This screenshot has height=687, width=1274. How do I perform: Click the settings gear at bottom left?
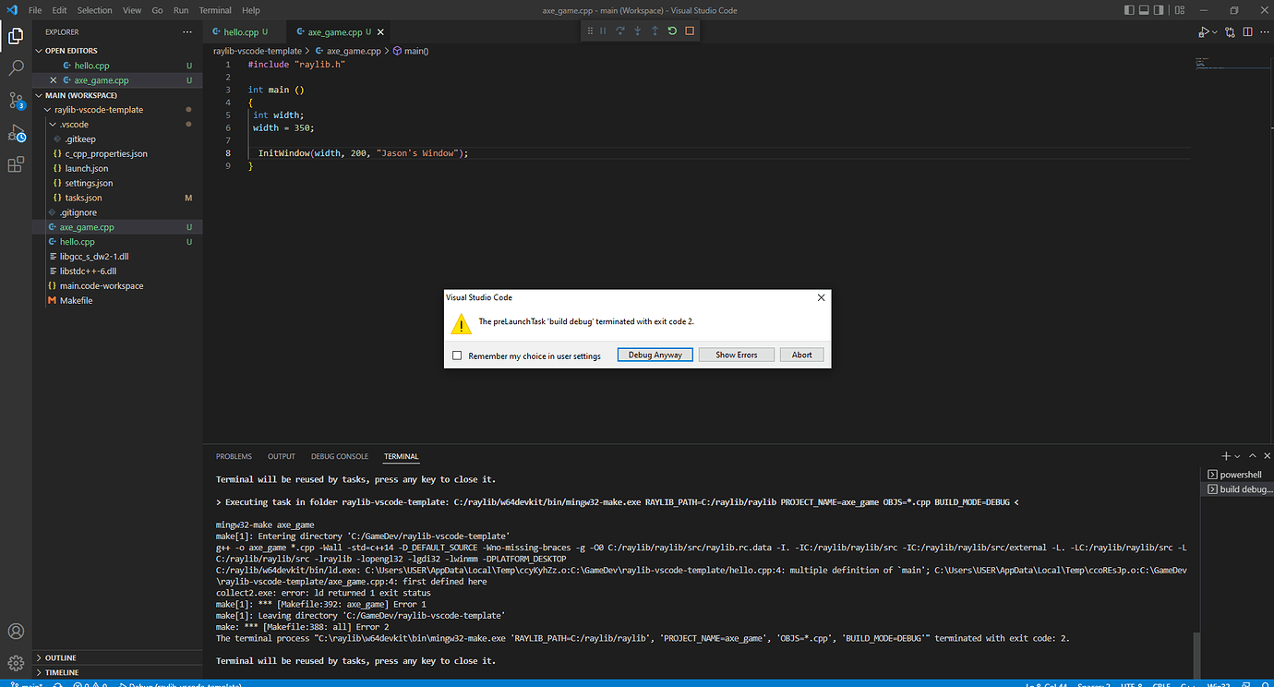pos(16,663)
